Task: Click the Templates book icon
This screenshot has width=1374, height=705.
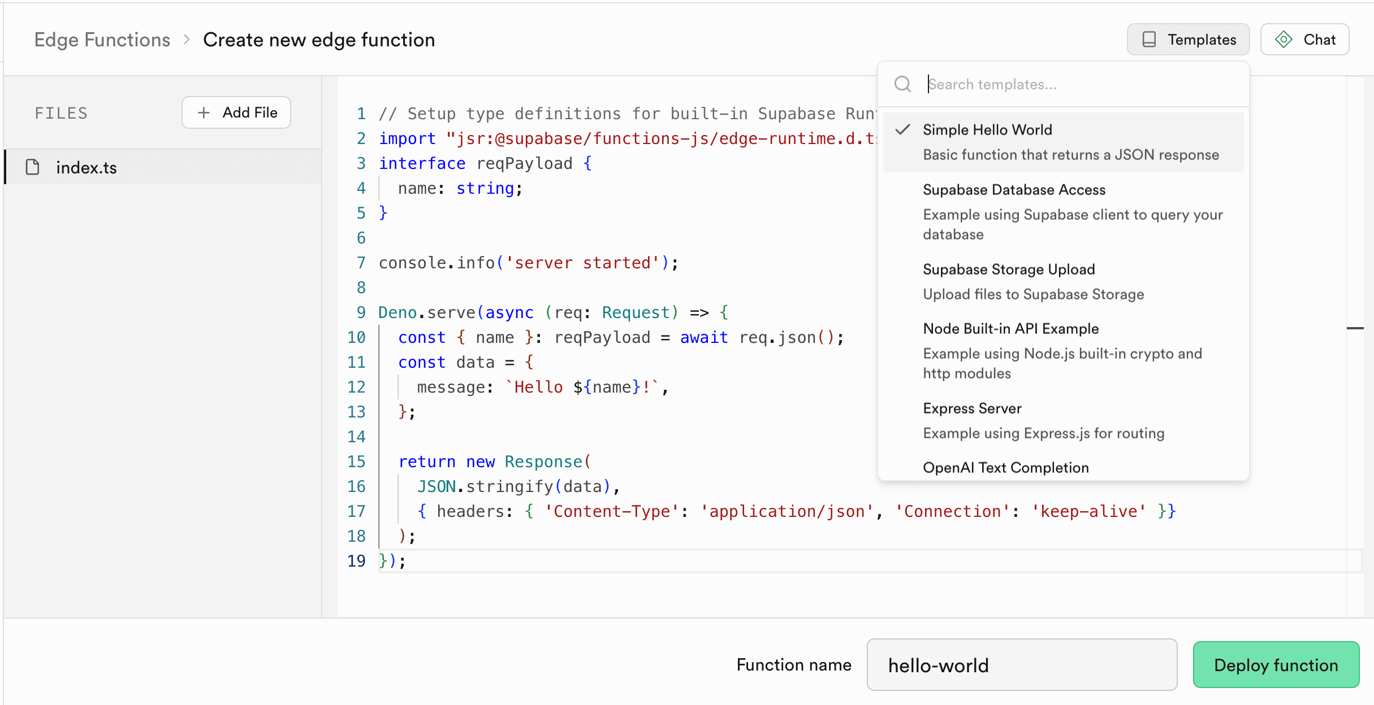Action: pyautogui.click(x=1149, y=40)
